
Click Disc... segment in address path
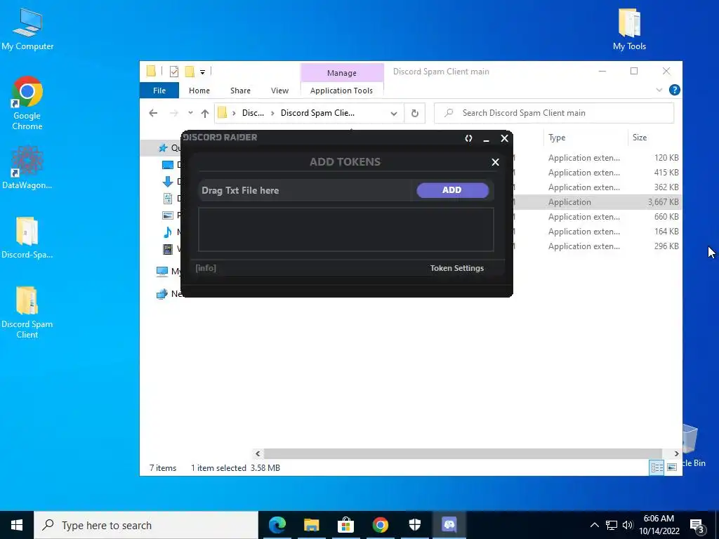coord(253,113)
